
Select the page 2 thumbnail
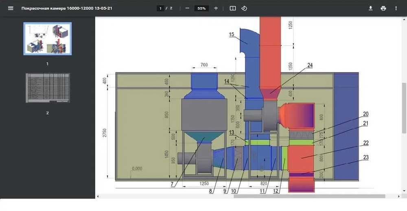pyautogui.click(x=48, y=88)
